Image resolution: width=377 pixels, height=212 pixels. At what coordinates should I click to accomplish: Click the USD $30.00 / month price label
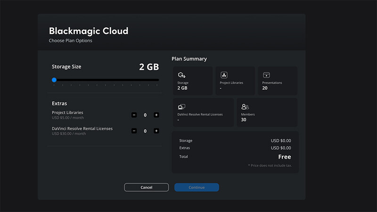pyautogui.click(x=69, y=134)
